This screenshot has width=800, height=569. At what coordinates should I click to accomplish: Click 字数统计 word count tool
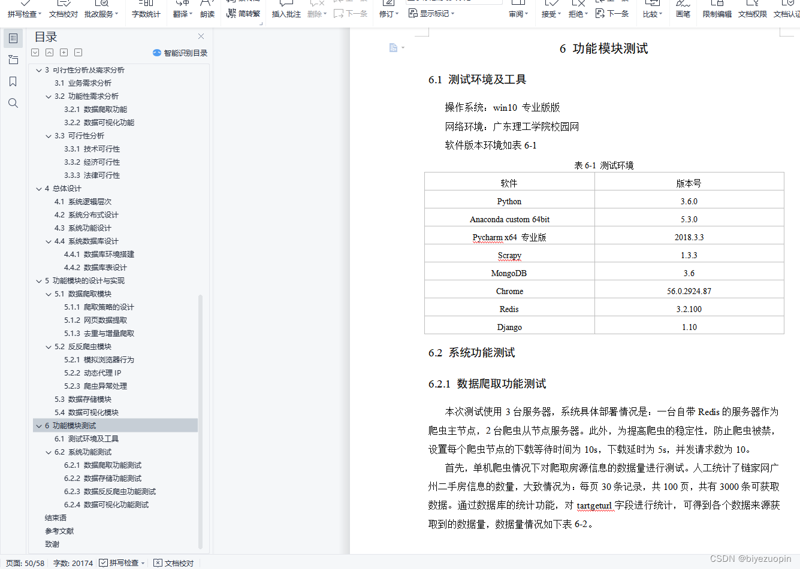(x=146, y=14)
